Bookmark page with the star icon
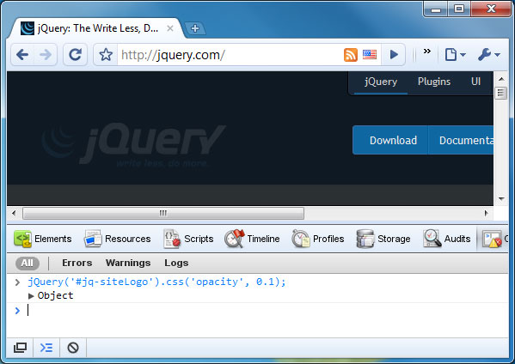This screenshot has height=364, width=515. 106,54
